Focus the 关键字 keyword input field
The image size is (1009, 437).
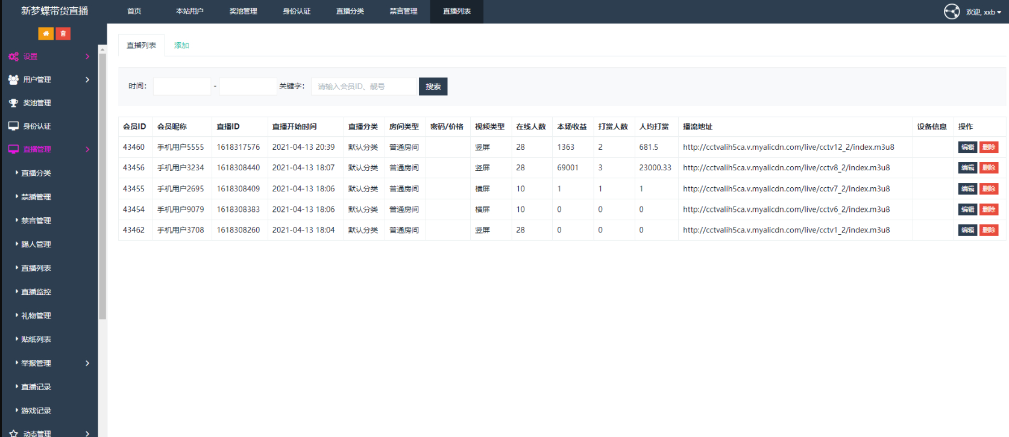click(364, 87)
